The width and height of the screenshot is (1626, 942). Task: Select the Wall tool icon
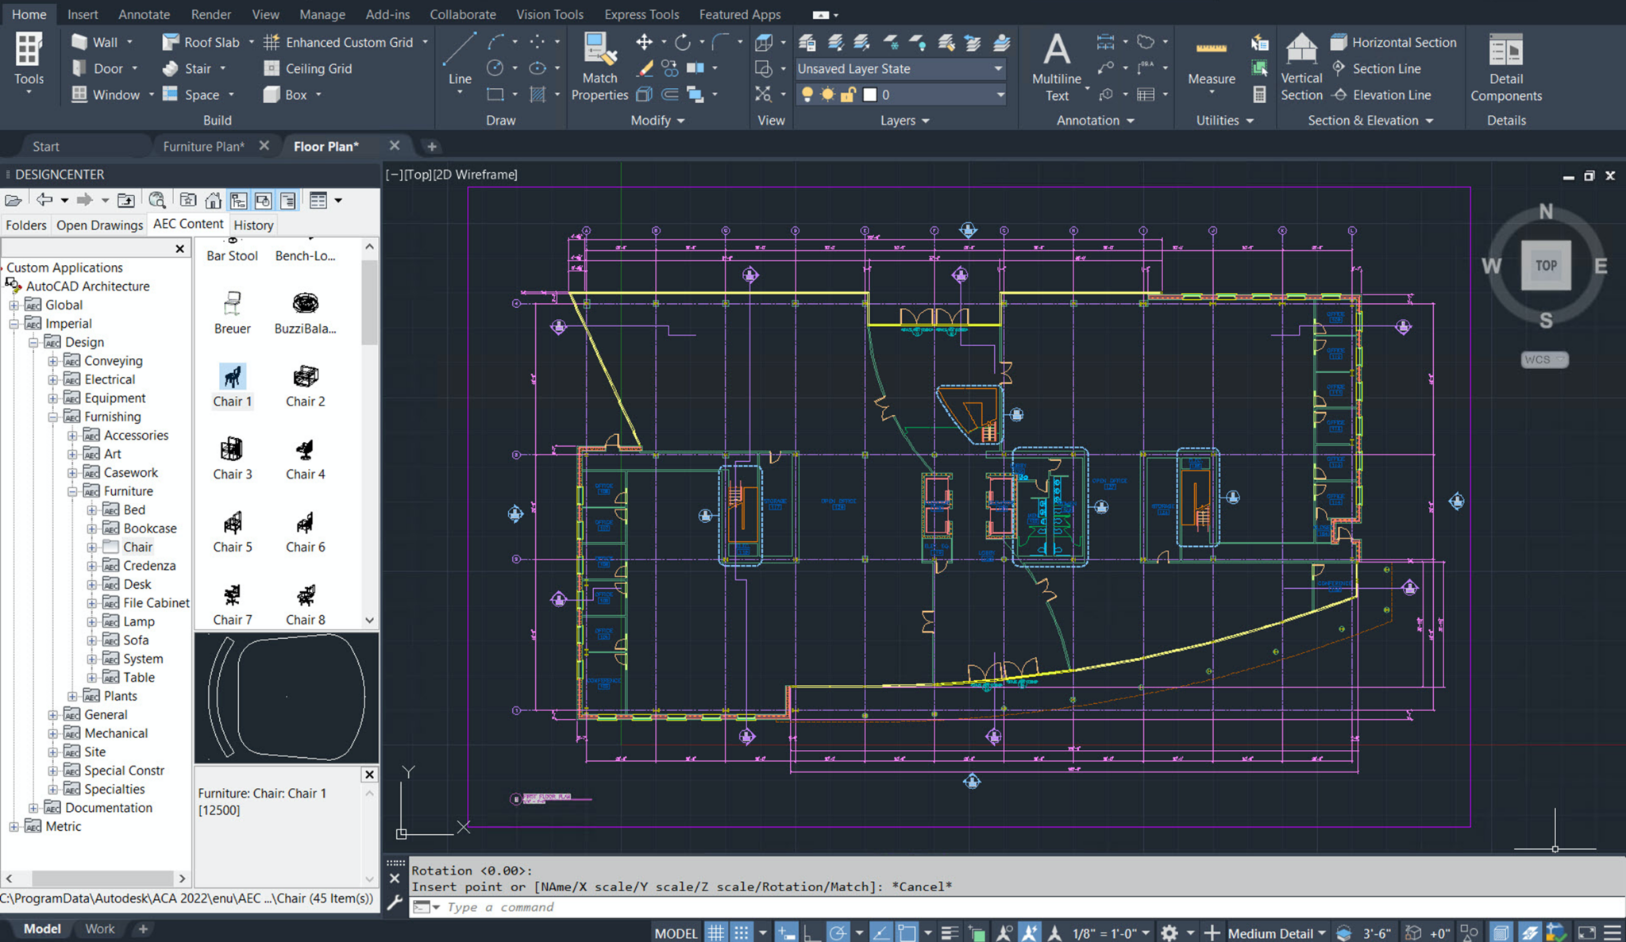79,42
